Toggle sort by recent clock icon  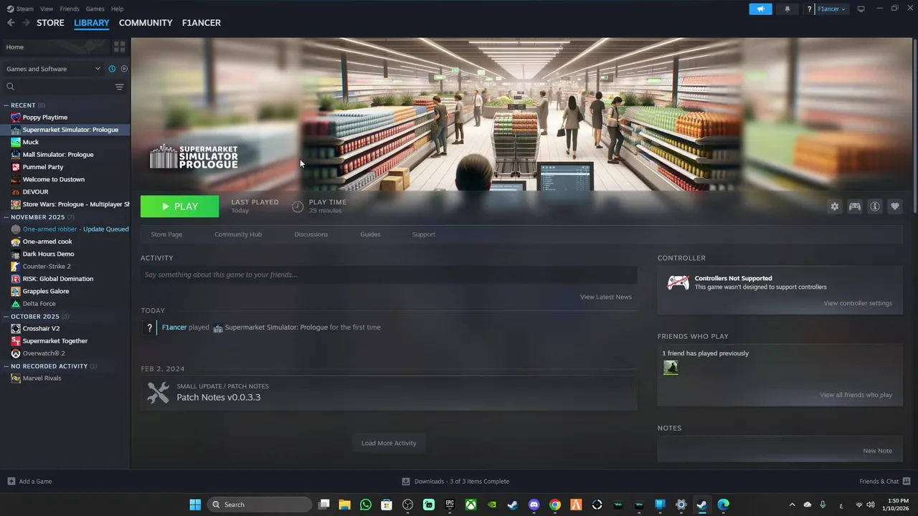(x=112, y=69)
